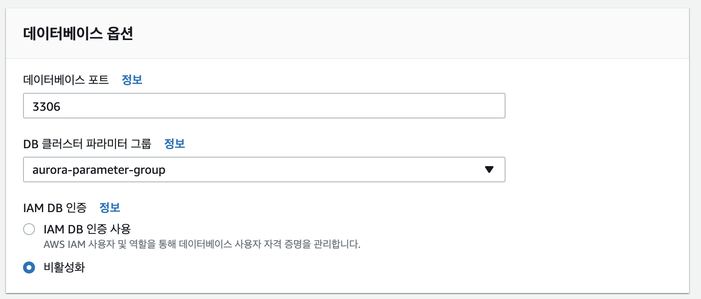Open 정보 link beside DB 클러스터 파라미터 그룹
This screenshot has width=701, height=299.
175,144
